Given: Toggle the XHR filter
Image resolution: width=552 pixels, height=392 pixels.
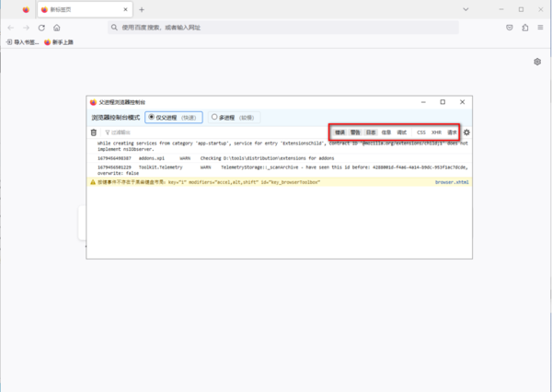Looking at the screenshot, I should (436, 133).
